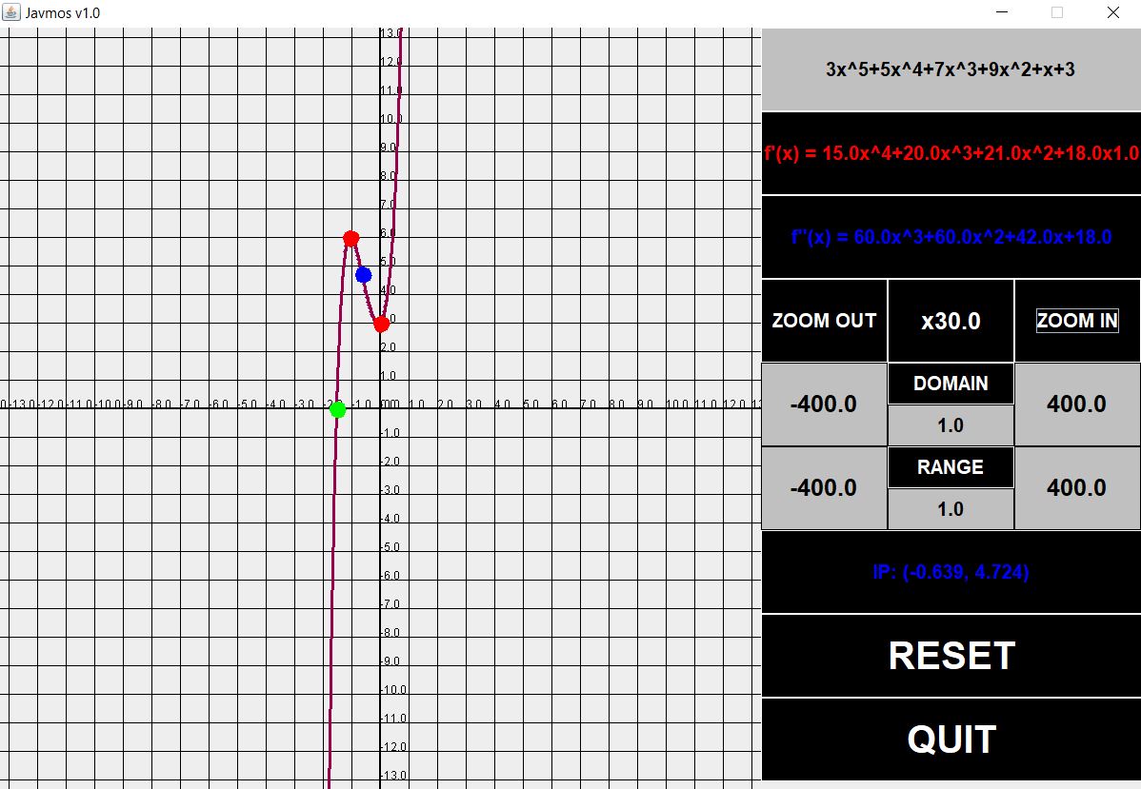
Task: Click the DOMAIN label
Action: [x=951, y=384]
